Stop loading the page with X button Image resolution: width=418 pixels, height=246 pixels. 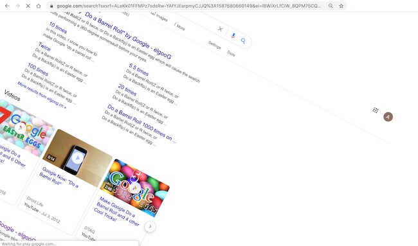(28, 6)
